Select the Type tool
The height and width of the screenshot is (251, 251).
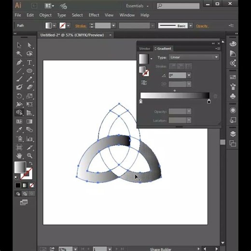(x=29, y=62)
